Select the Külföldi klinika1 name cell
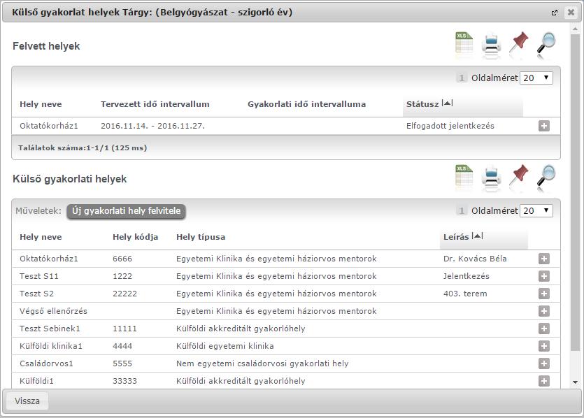Viewport: 584px width, 418px height. [51, 346]
